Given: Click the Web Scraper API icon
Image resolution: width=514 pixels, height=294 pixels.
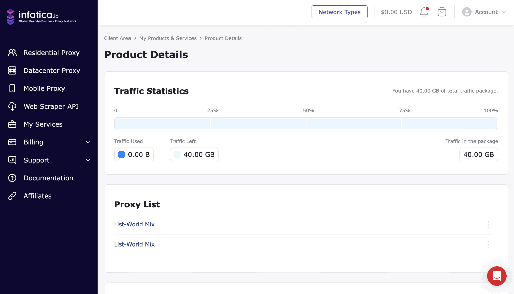Looking at the screenshot, I should coord(12,106).
